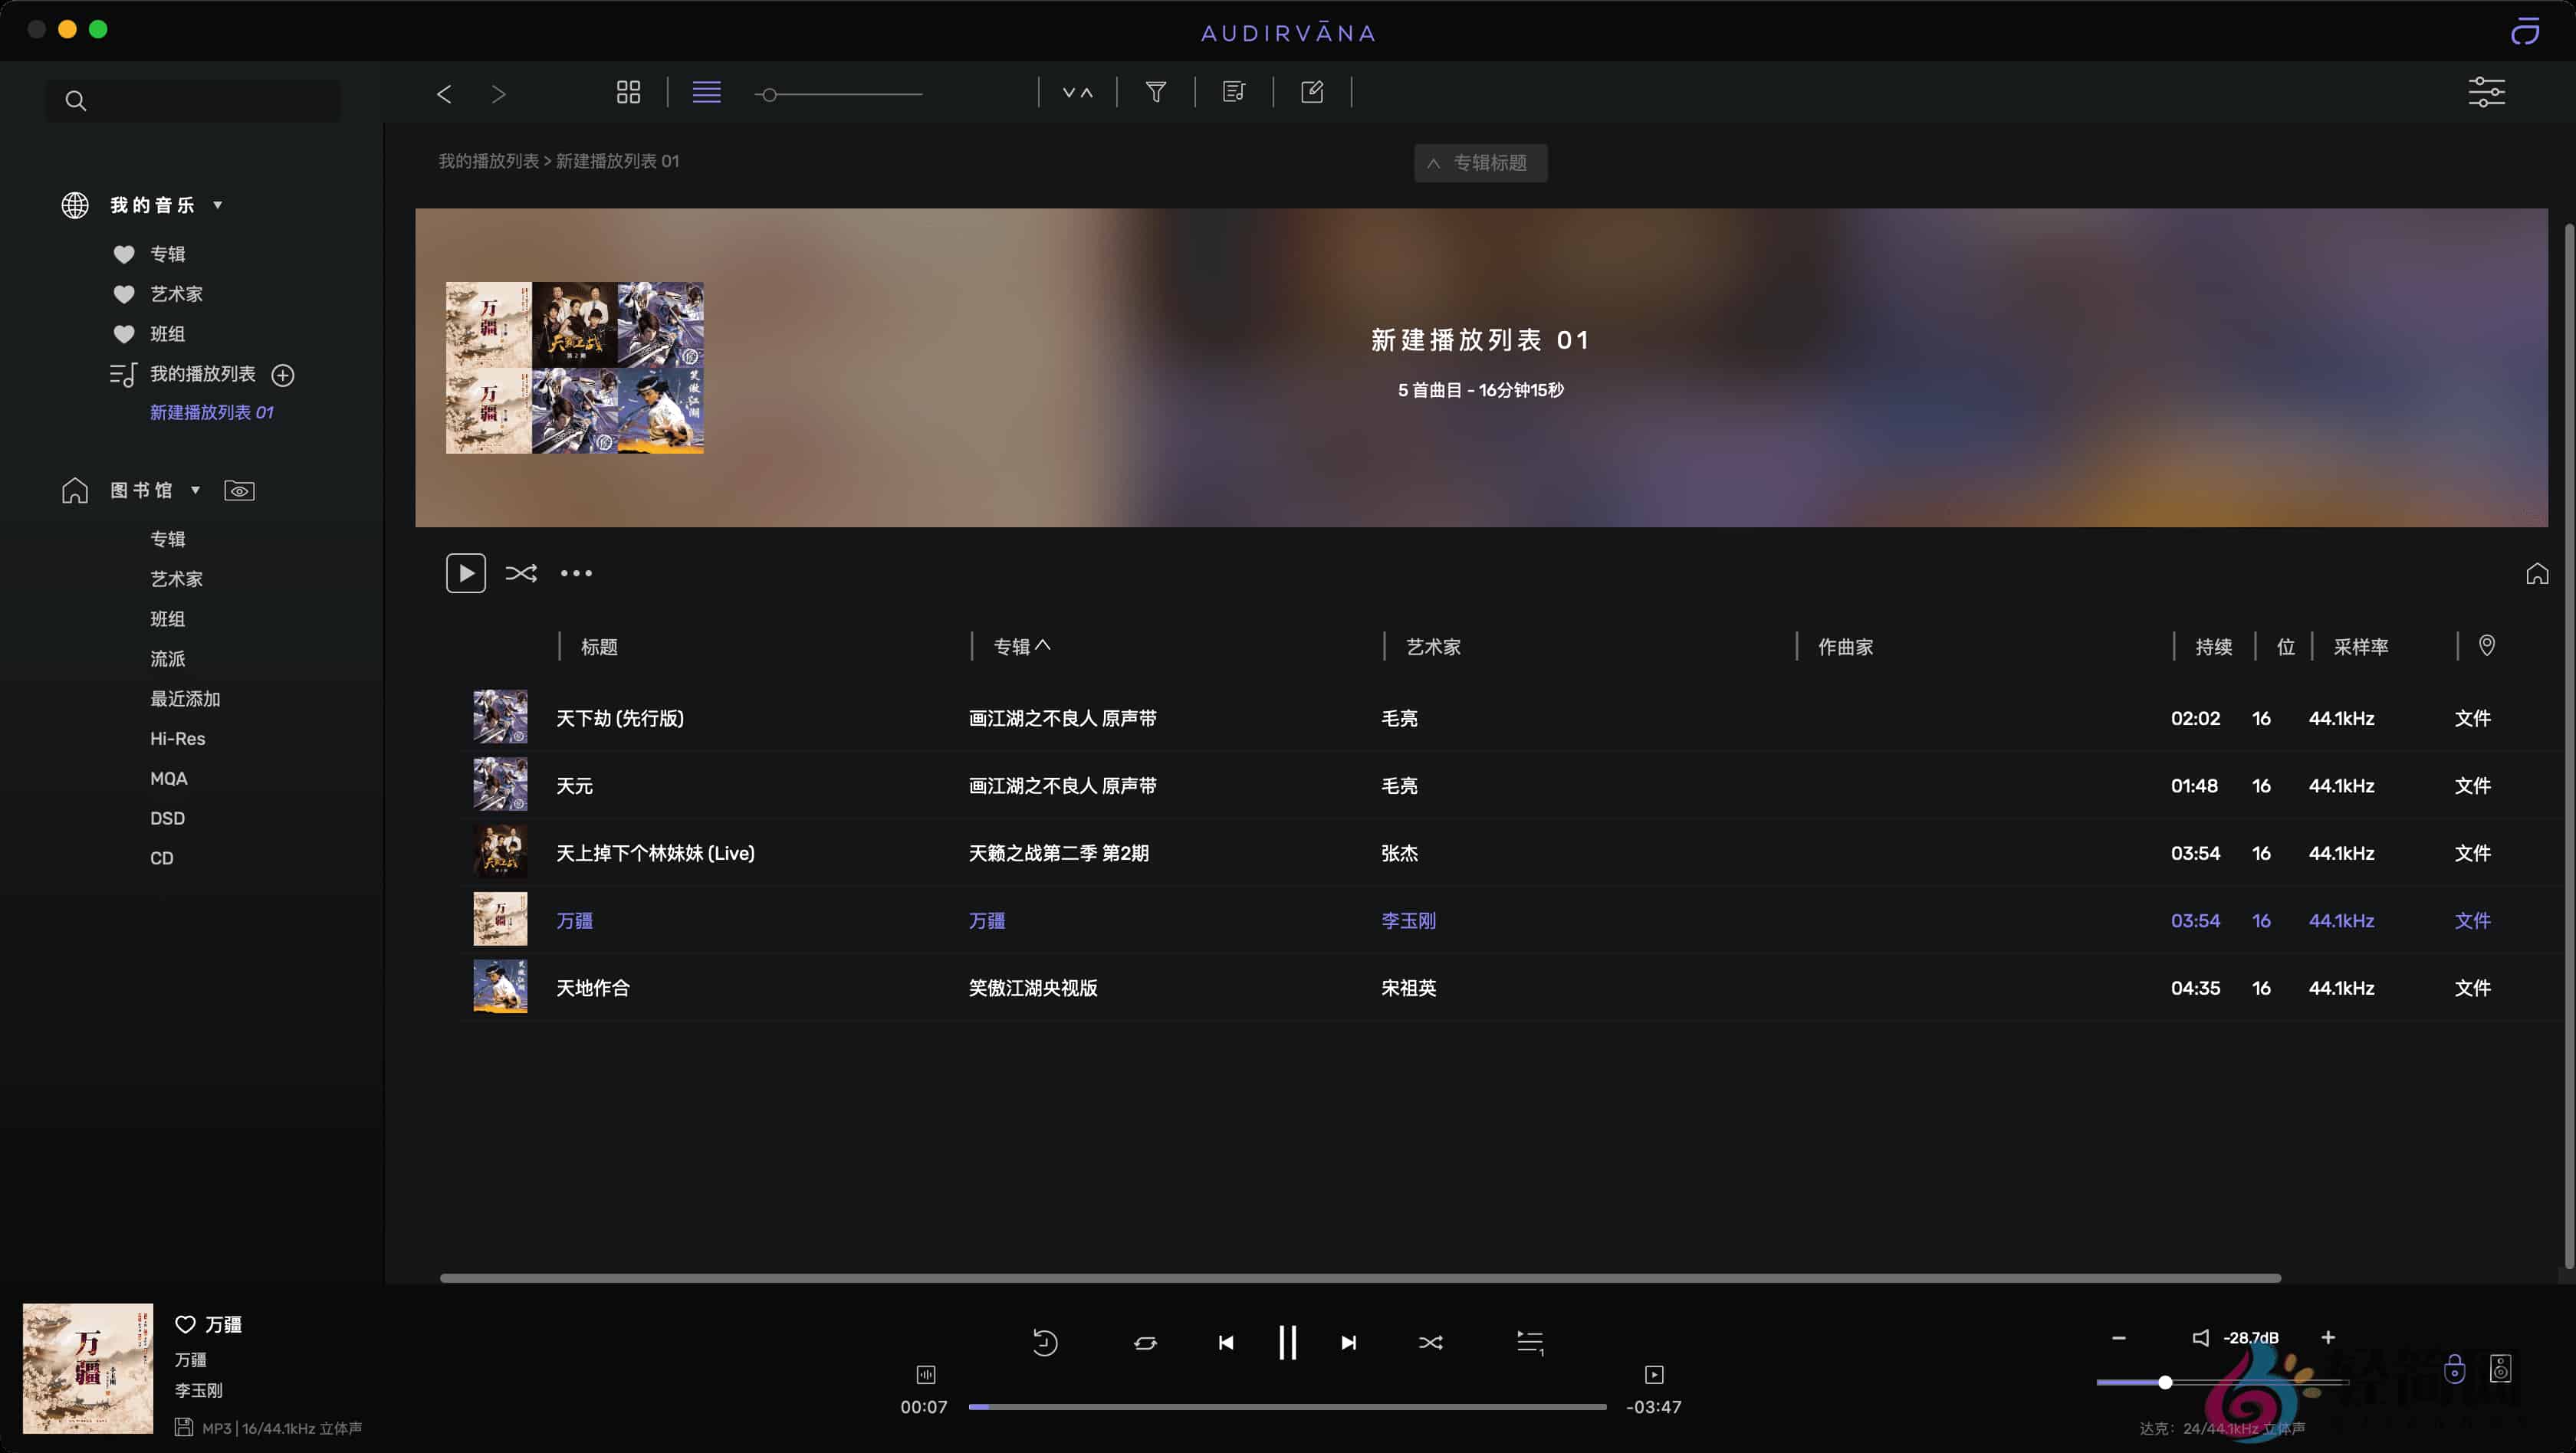This screenshot has height=1453, width=2576.
Task: Click the restart track history icon
Action: (x=1044, y=1342)
